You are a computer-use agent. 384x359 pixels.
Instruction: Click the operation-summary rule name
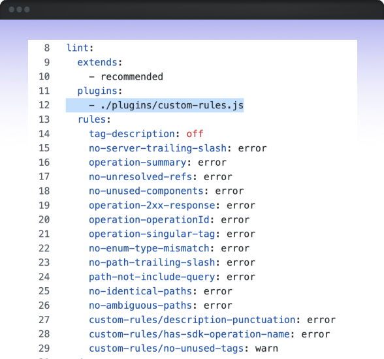point(138,163)
